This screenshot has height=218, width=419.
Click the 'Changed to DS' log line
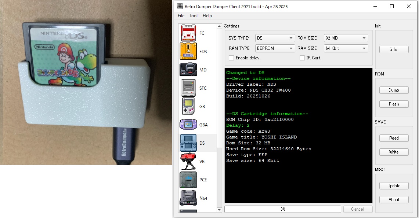click(245, 73)
